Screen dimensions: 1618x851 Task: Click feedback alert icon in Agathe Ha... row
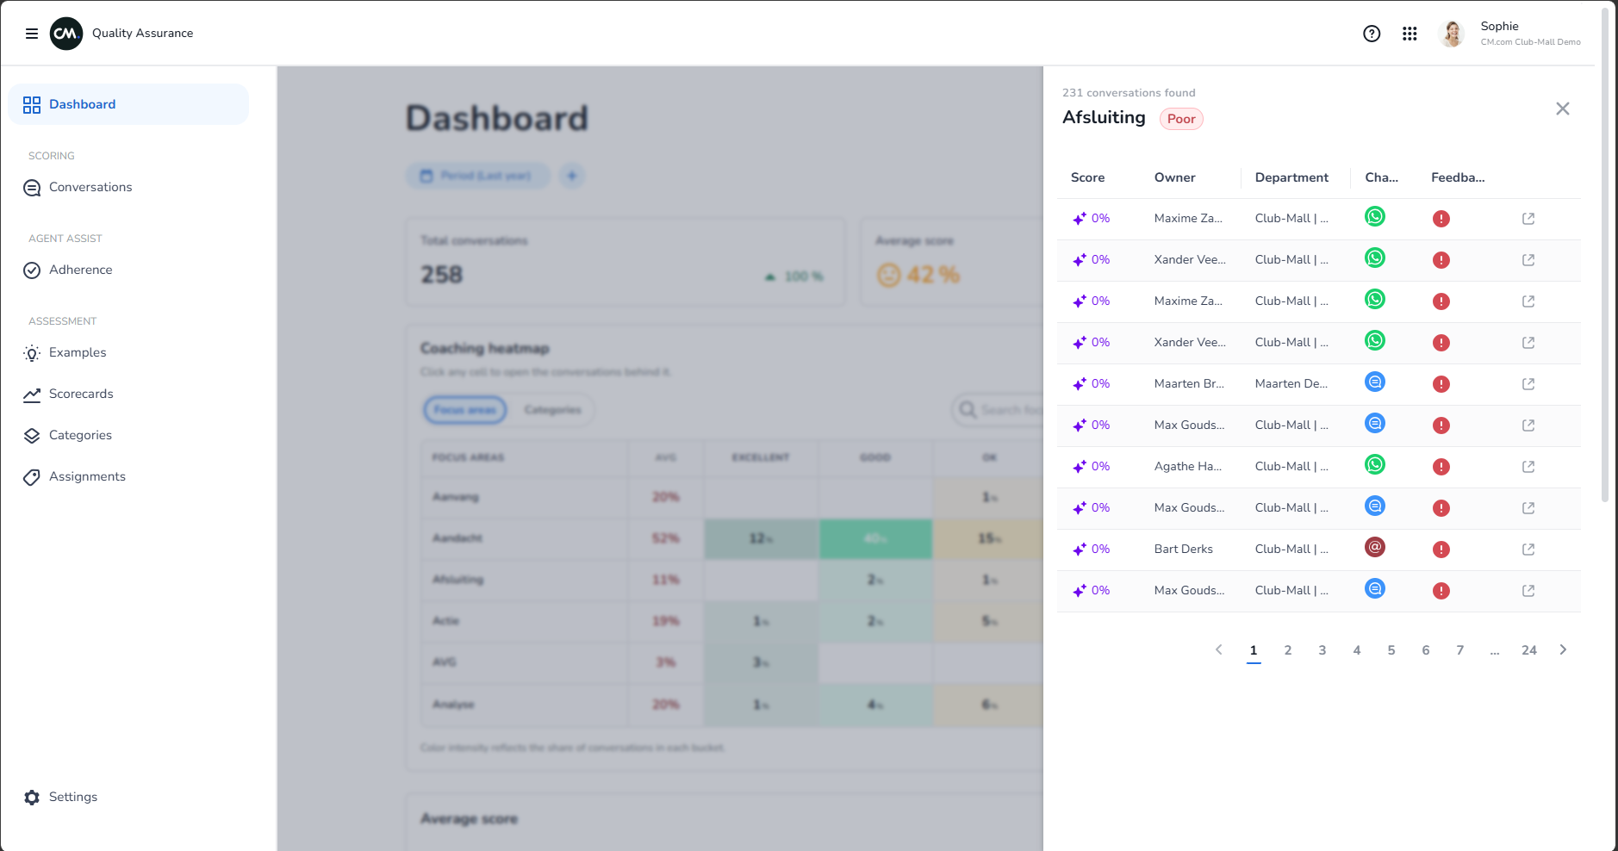pos(1441,467)
